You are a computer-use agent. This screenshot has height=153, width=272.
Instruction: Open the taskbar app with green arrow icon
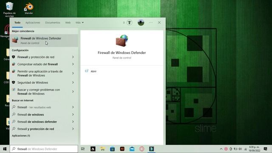(151, 149)
